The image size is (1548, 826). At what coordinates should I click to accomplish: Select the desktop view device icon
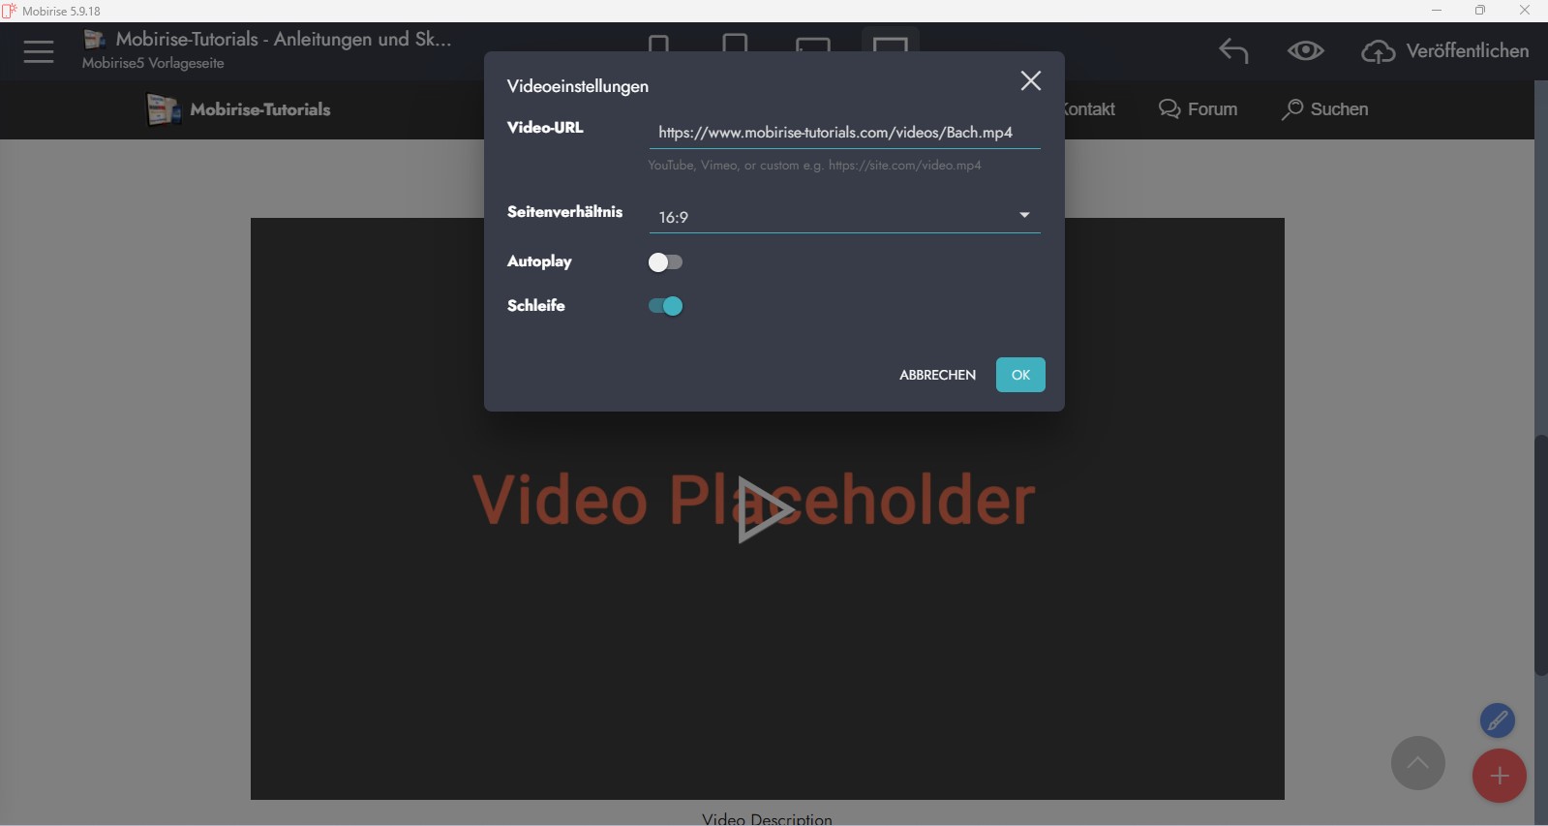tap(890, 44)
